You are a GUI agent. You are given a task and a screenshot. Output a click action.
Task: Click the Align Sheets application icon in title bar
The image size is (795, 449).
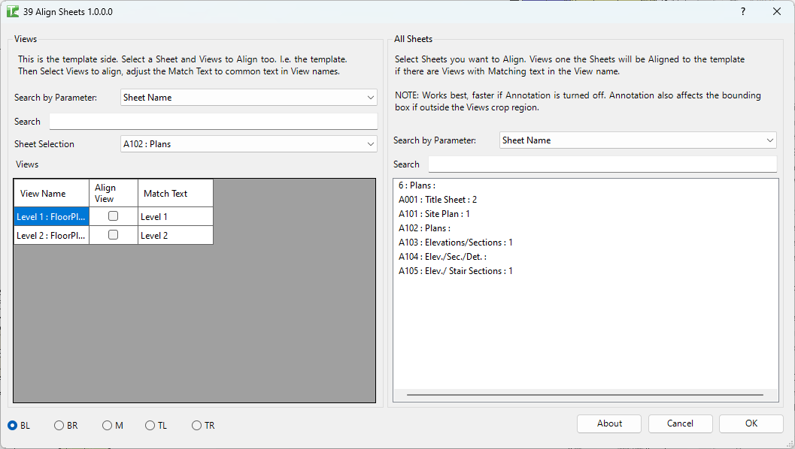13,11
